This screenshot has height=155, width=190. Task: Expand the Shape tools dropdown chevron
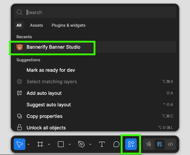click(x=70, y=144)
